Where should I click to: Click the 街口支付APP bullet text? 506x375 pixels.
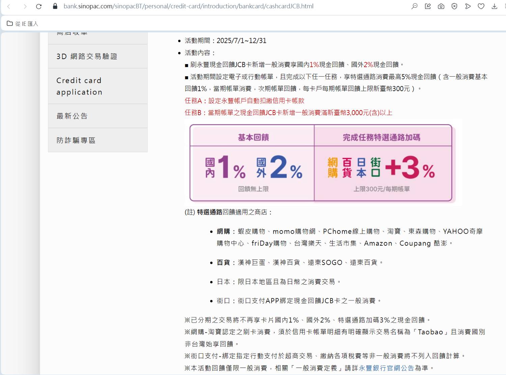tap(299, 300)
